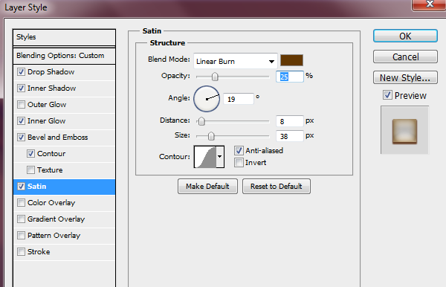Open the Bevel and Emboss settings row
The image size is (446, 287).
64,137
